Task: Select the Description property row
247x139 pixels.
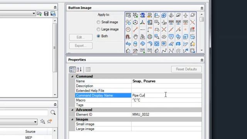Action: tap(138, 86)
